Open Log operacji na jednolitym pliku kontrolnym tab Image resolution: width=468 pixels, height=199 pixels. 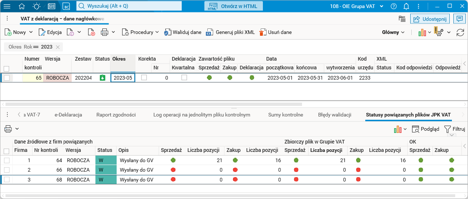point(202,115)
